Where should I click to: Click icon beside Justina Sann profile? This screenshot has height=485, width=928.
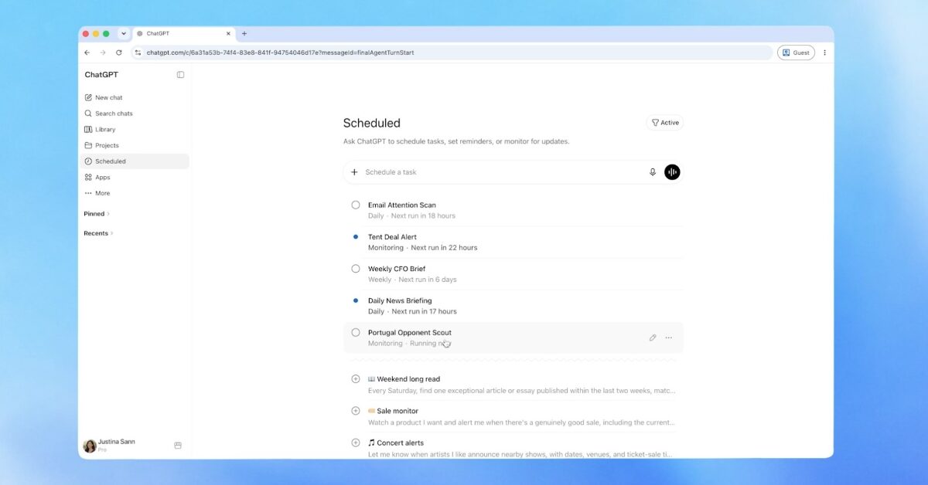coord(178,446)
